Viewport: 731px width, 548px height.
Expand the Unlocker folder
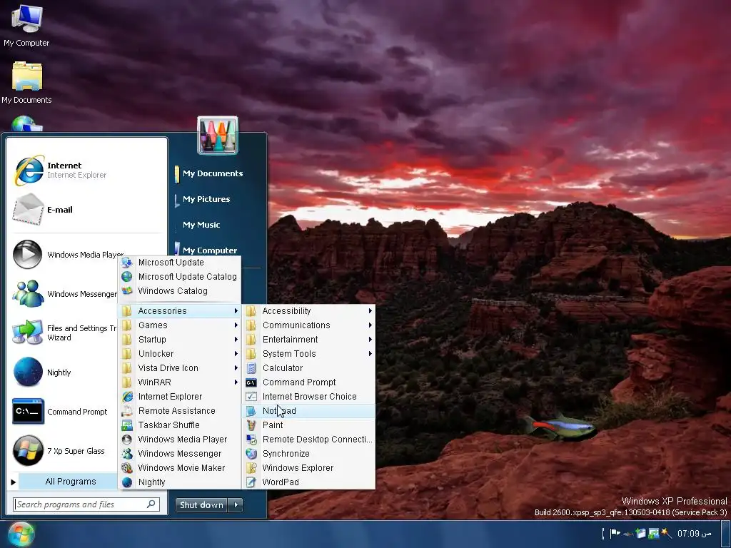(179, 354)
